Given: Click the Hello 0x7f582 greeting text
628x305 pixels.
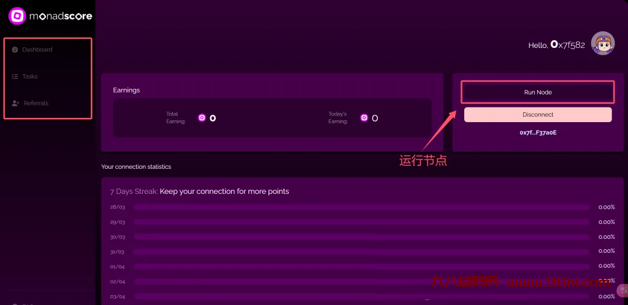Looking at the screenshot, I should [x=556, y=45].
